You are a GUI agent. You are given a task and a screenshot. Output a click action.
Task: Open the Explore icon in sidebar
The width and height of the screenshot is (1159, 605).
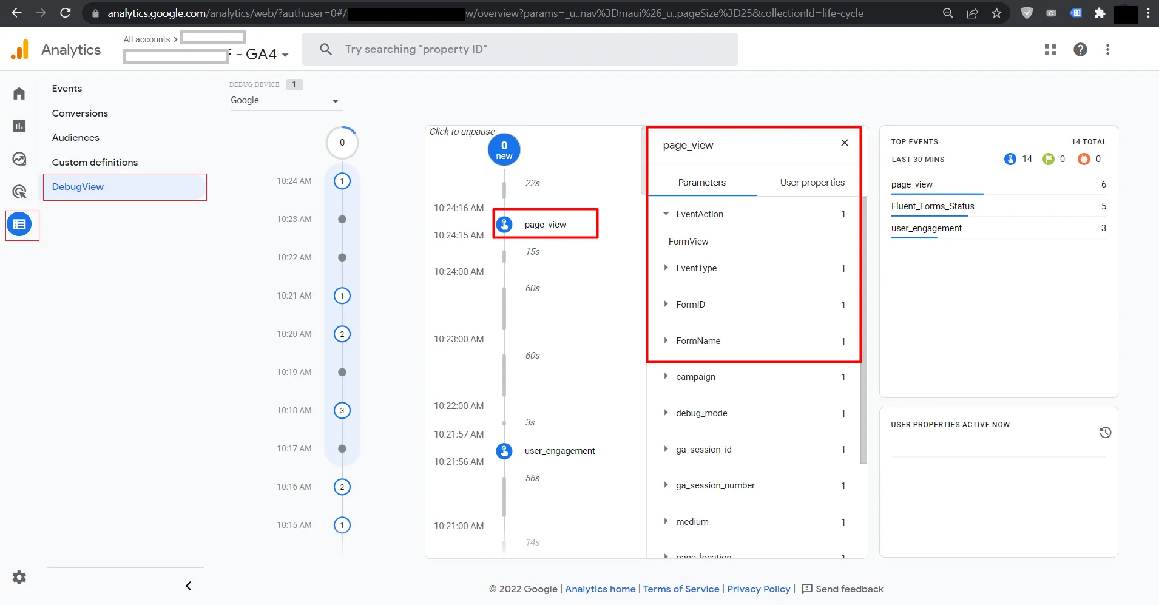pyautogui.click(x=19, y=159)
